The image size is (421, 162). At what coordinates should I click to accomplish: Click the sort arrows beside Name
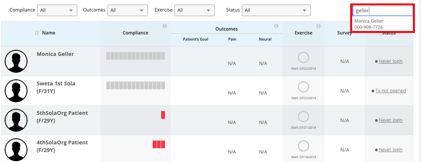coord(37,33)
